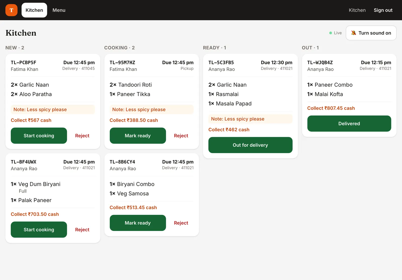
Task: Click Due 12:30 pm on TL-5C3FB5
Action: 276,62
